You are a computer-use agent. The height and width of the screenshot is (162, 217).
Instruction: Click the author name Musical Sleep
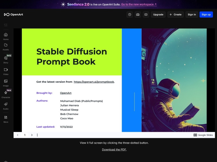tap(69, 110)
